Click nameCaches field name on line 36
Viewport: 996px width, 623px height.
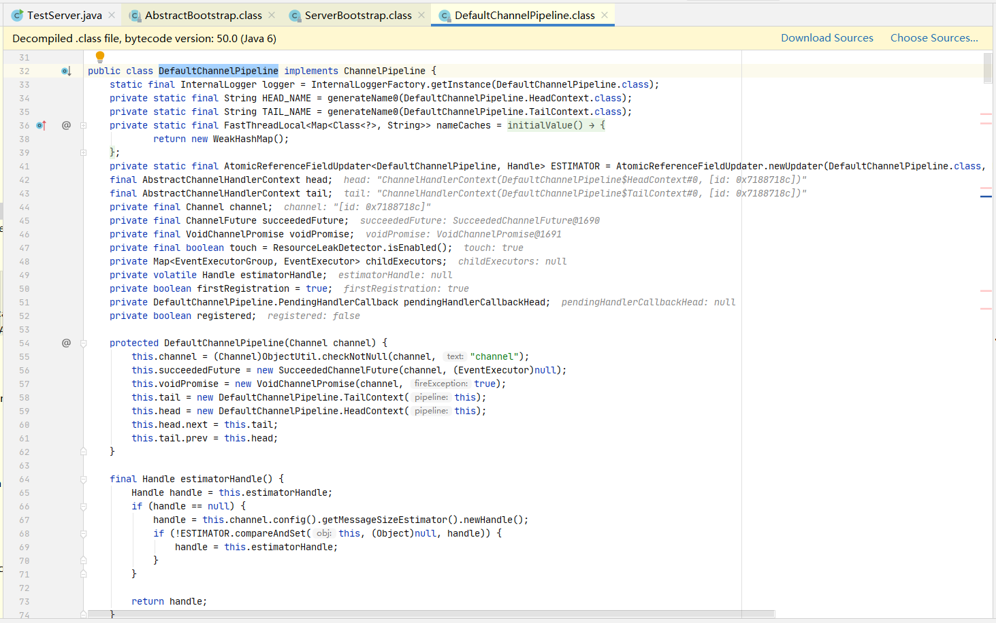pyautogui.click(x=464, y=125)
